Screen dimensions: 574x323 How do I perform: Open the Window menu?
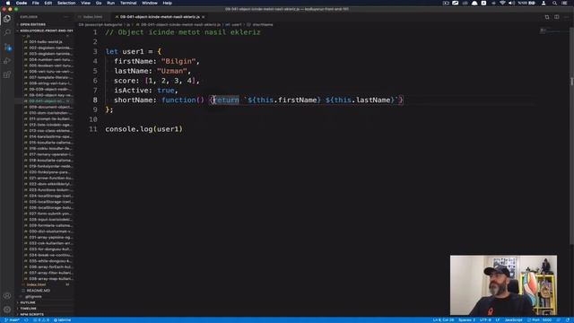click(150, 3)
